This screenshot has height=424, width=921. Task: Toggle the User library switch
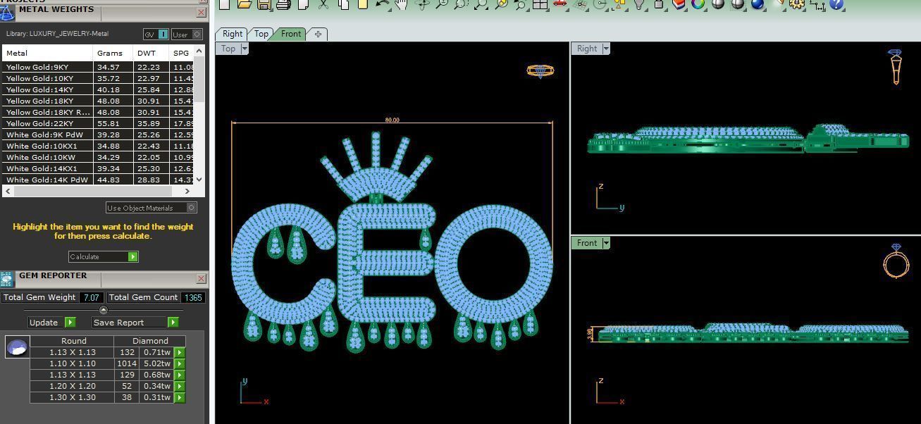(x=187, y=34)
